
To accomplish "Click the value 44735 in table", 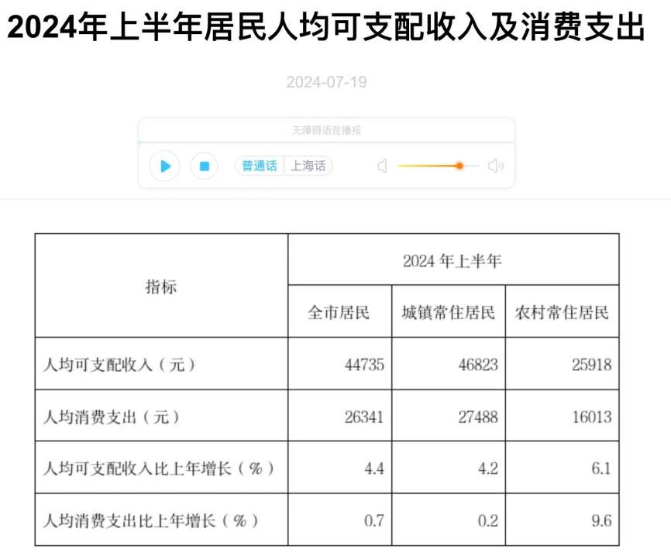I will coord(363,364).
